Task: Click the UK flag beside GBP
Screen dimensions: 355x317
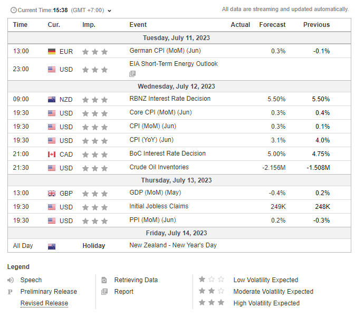Action: [52, 194]
